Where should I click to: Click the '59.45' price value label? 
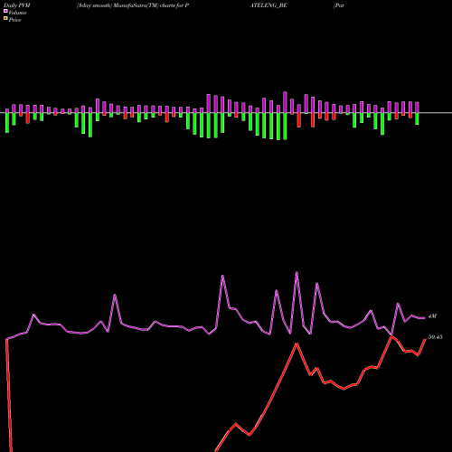[436, 337]
